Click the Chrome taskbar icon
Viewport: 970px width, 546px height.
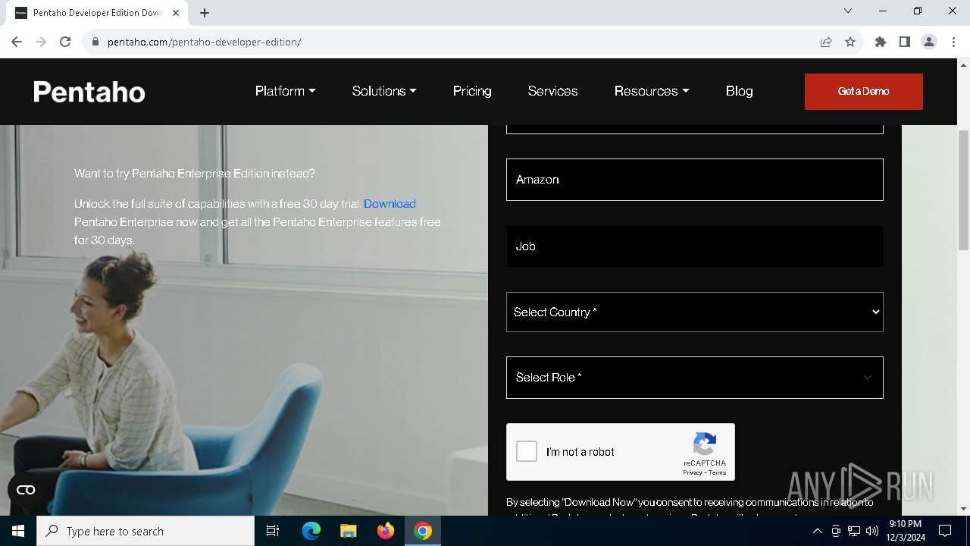(423, 531)
